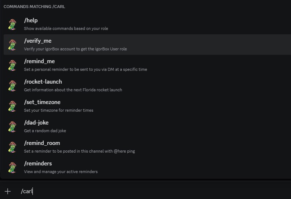Click the bot avatar beside /remind_room

point(12,147)
